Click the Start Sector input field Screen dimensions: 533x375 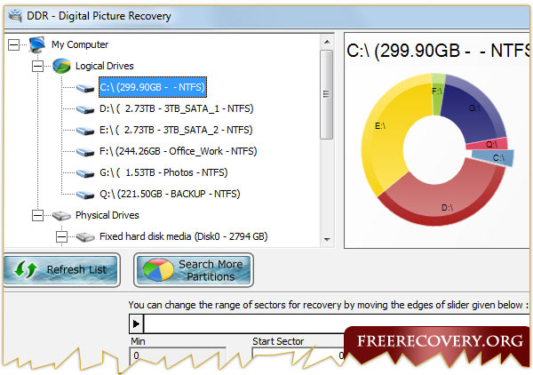(299, 355)
